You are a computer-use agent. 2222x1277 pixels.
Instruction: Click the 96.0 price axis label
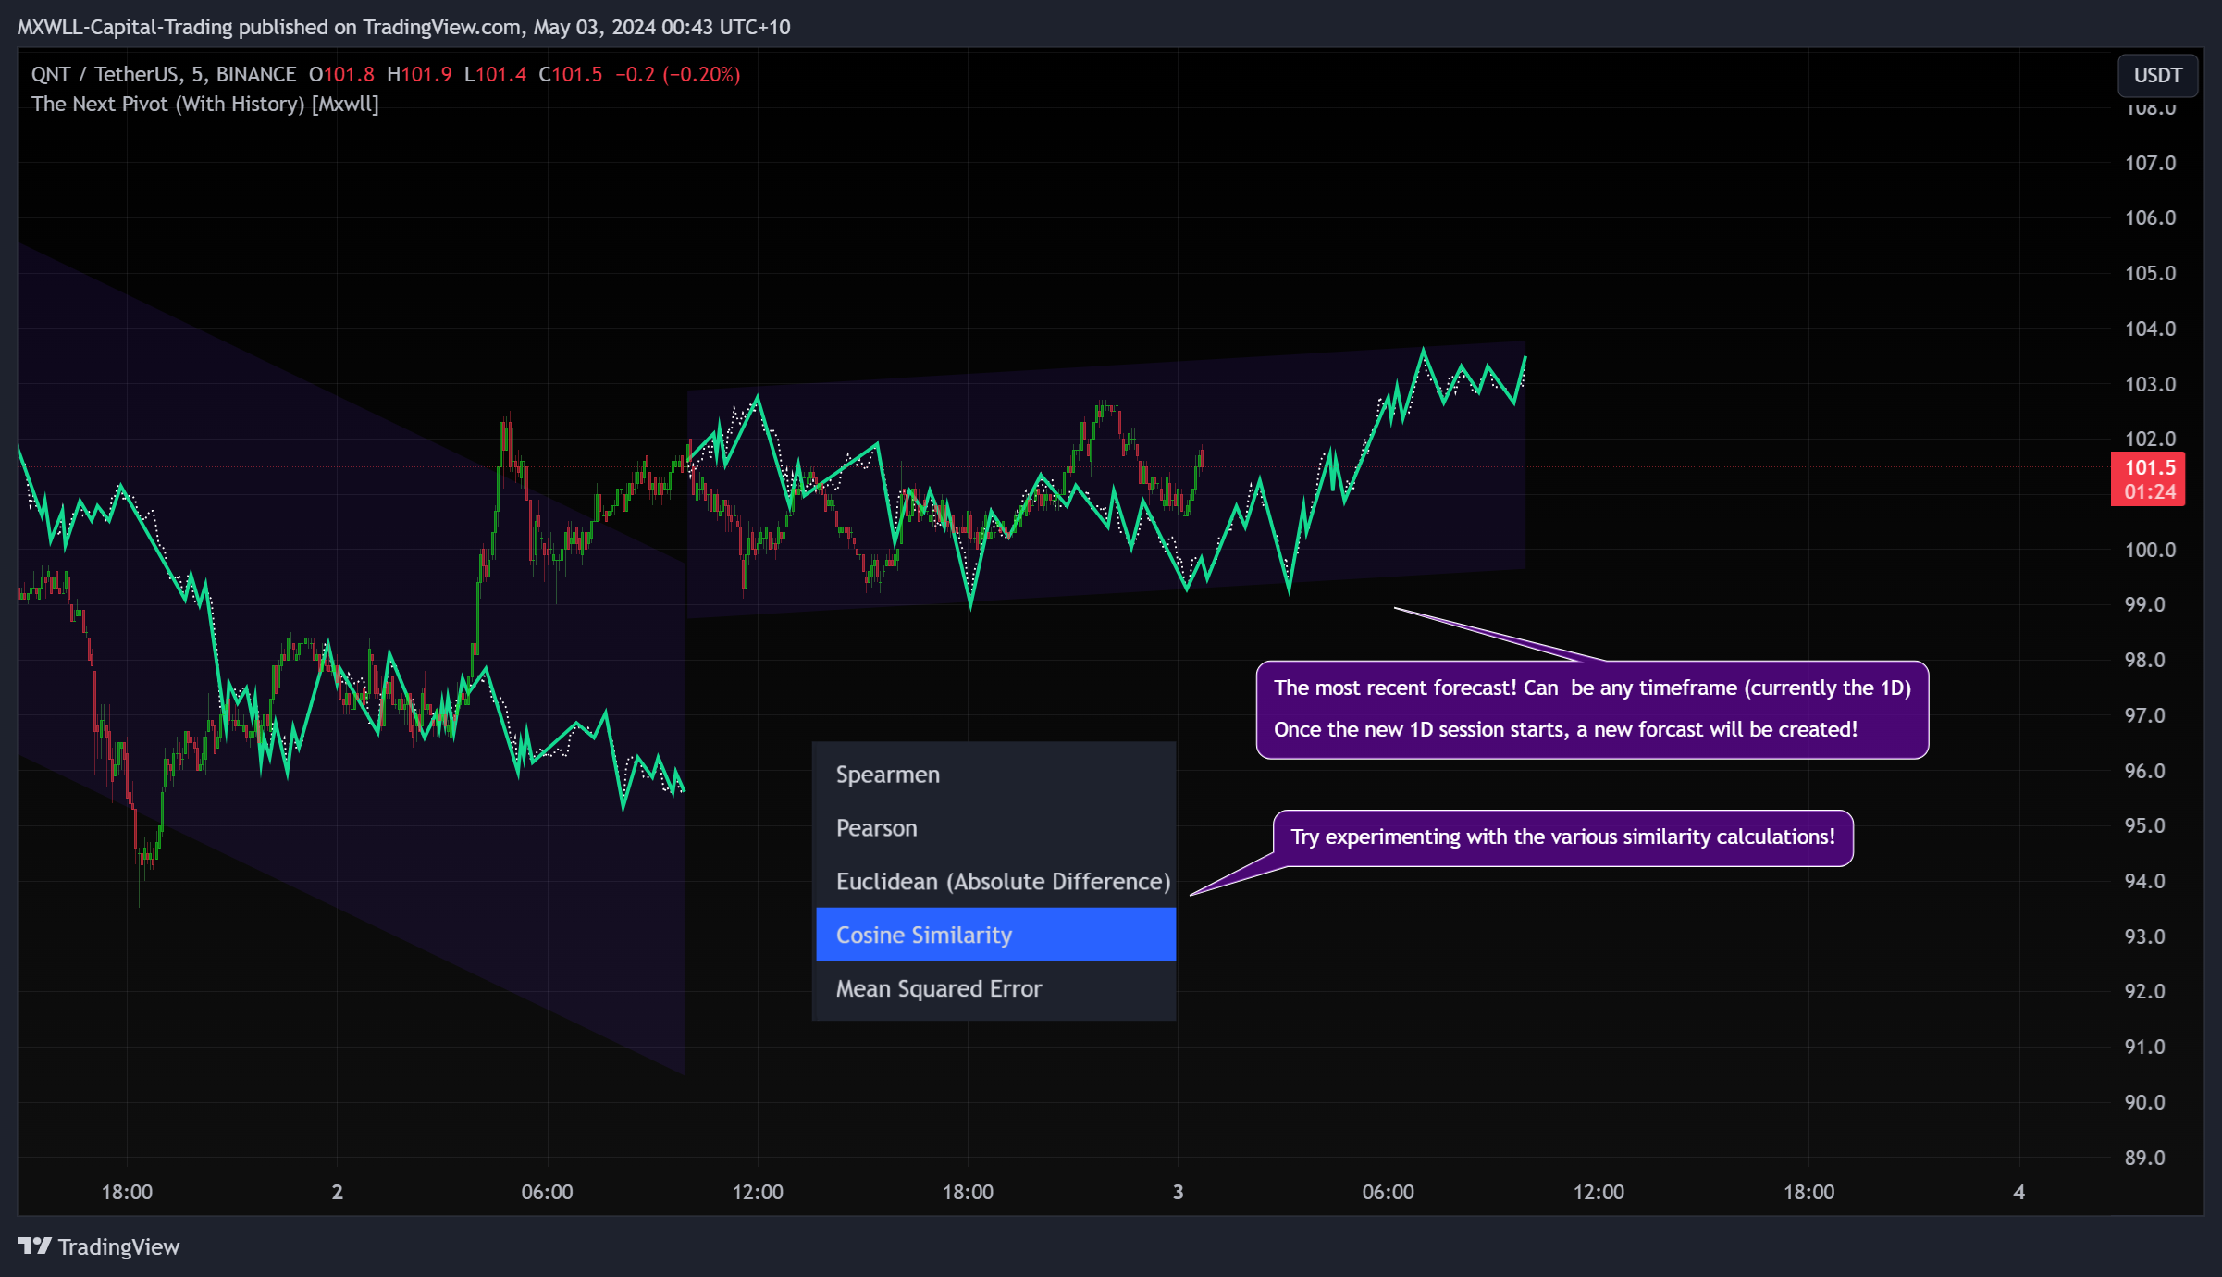coord(2144,771)
